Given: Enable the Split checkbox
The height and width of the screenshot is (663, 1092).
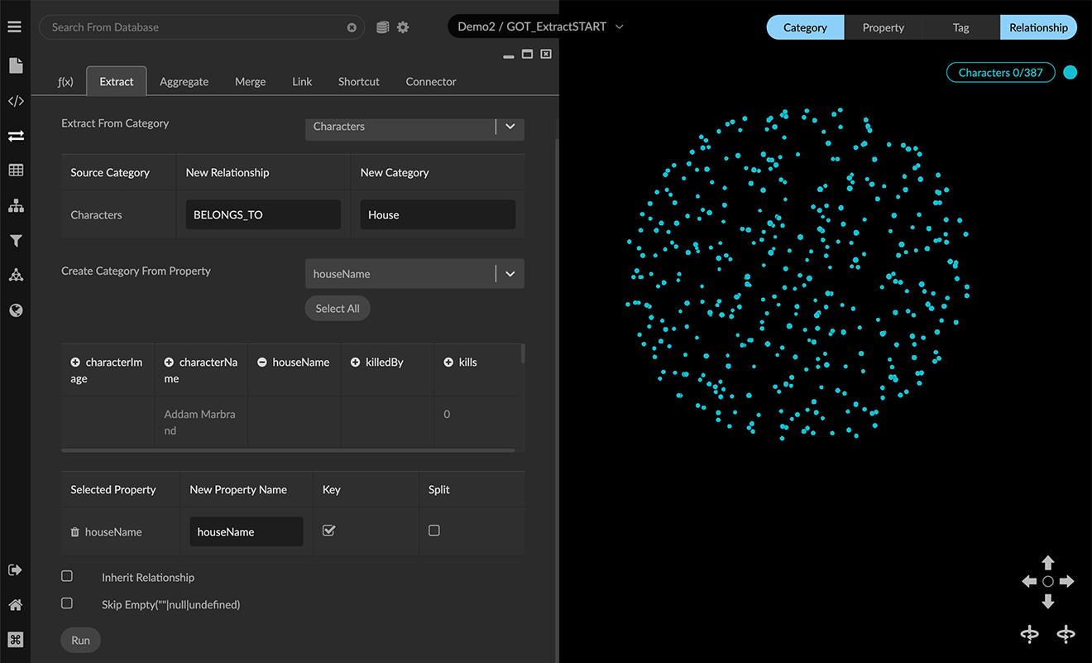Looking at the screenshot, I should pos(434,531).
